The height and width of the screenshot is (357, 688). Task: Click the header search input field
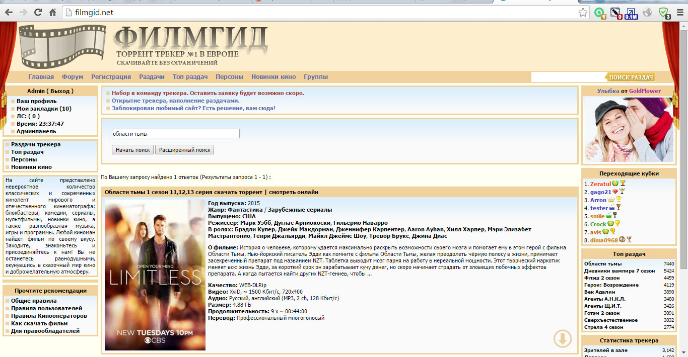[x=568, y=77]
